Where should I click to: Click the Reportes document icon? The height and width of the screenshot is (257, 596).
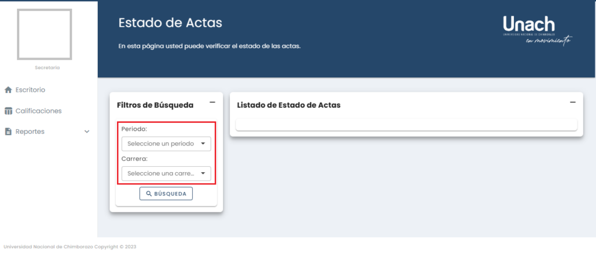tap(8, 132)
